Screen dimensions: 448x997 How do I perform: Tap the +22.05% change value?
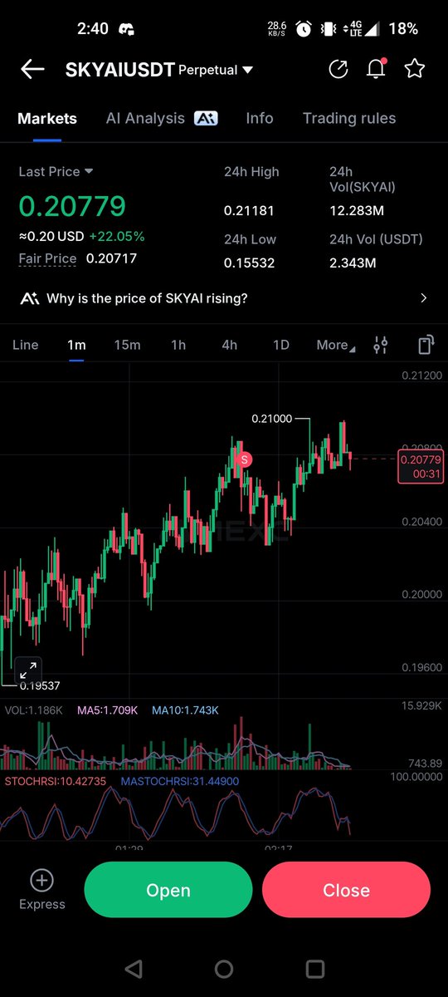pyautogui.click(x=117, y=237)
